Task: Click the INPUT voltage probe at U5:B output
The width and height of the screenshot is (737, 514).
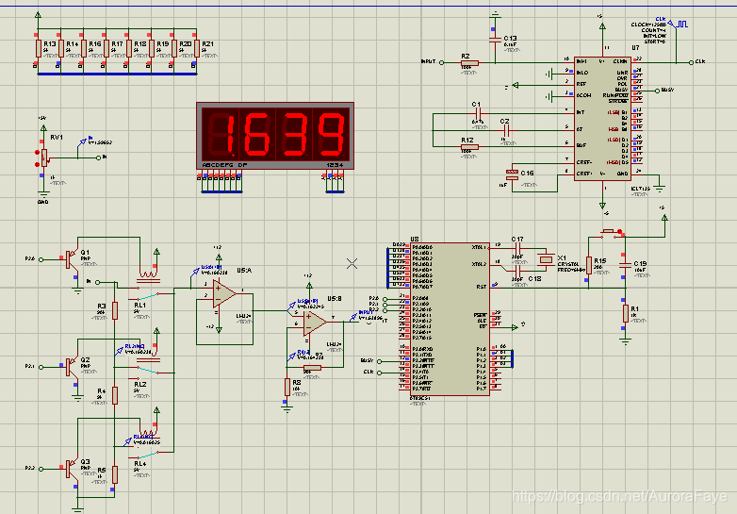Action: [353, 317]
